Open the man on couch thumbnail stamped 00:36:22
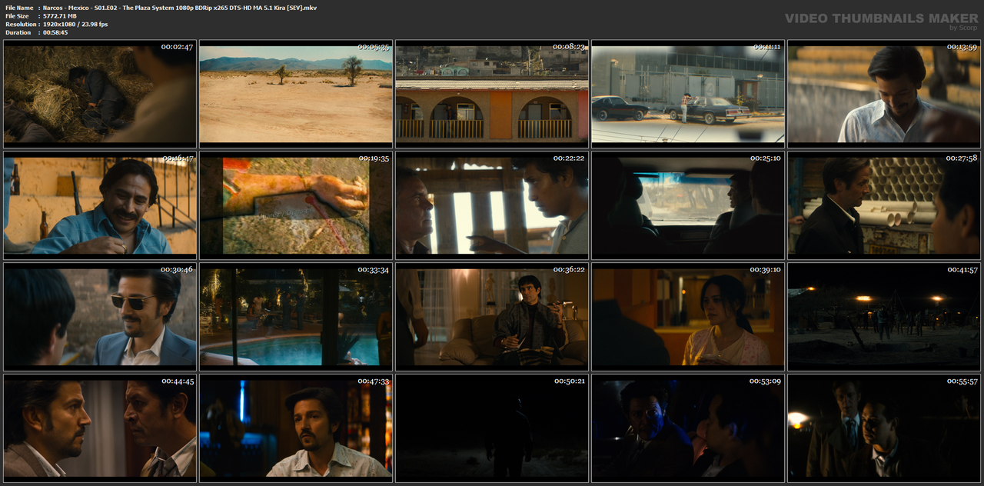 point(492,317)
